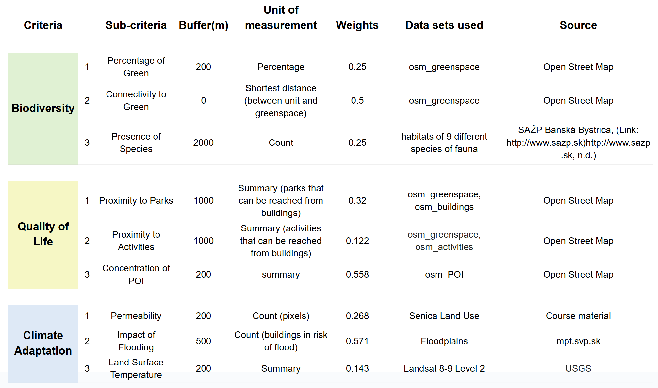
Task: Select the Senica Land Use cell
Action: [x=444, y=316]
